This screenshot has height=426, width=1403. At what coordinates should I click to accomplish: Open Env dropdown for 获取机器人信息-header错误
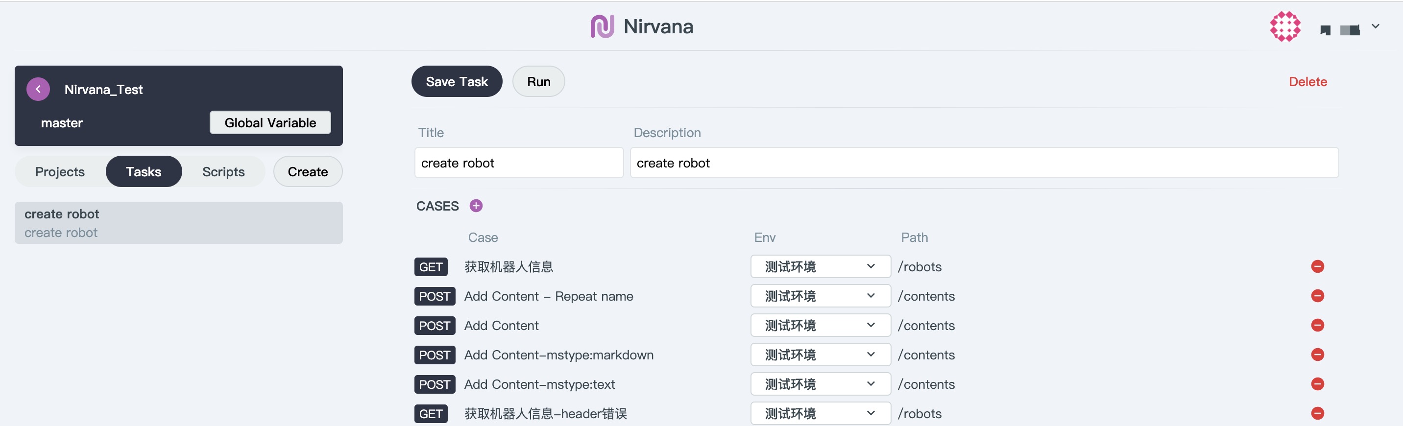point(820,413)
